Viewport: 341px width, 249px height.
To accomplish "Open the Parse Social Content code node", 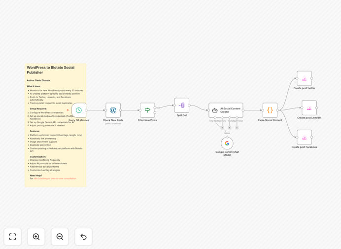I will coord(270,110).
